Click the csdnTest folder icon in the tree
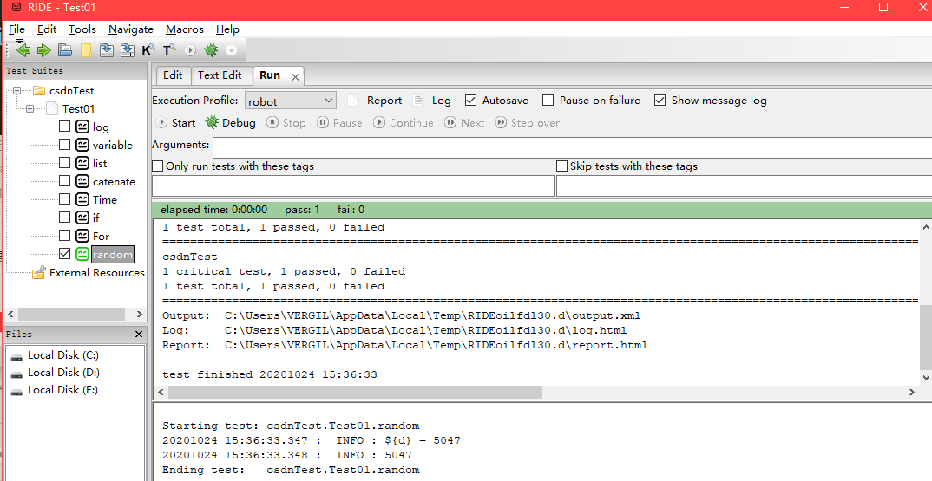The image size is (932, 481). coord(39,91)
